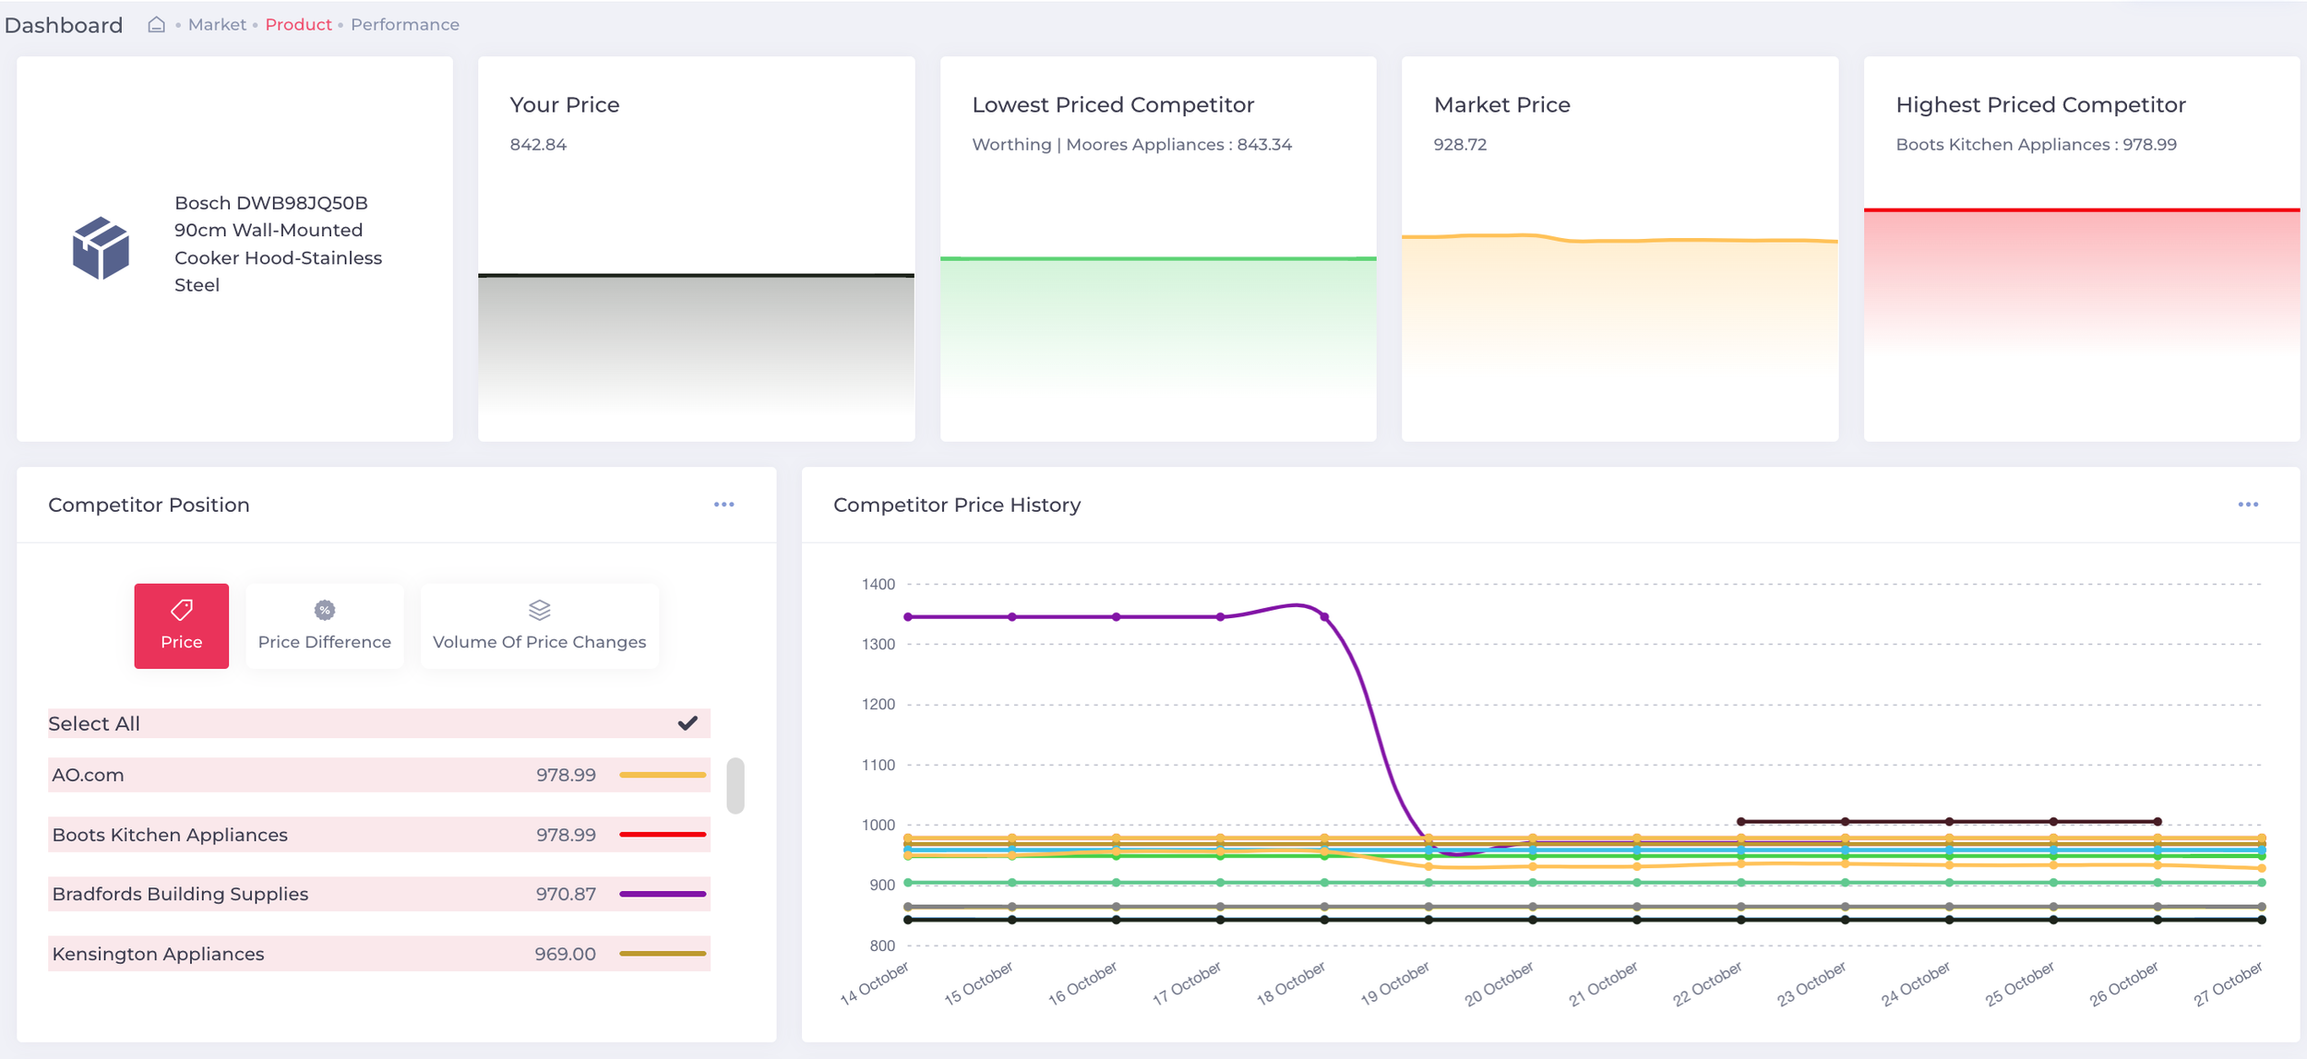The height and width of the screenshot is (1059, 2307).
Task: Click the home icon in the breadcrumb
Action: point(157,24)
